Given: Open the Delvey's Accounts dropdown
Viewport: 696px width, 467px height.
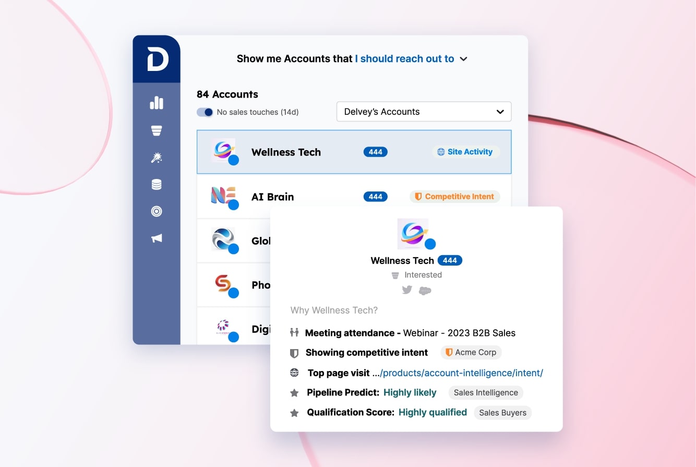Looking at the screenshot, I should pyautogui.click(x=423, y=111).
